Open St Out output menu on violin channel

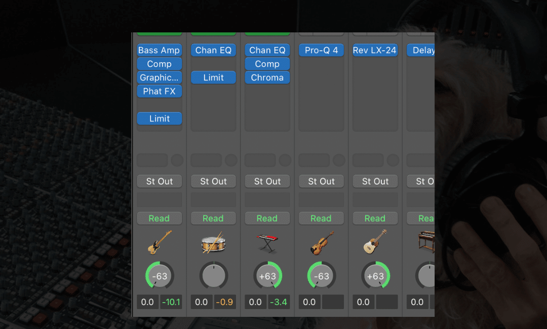coord(321,181)
